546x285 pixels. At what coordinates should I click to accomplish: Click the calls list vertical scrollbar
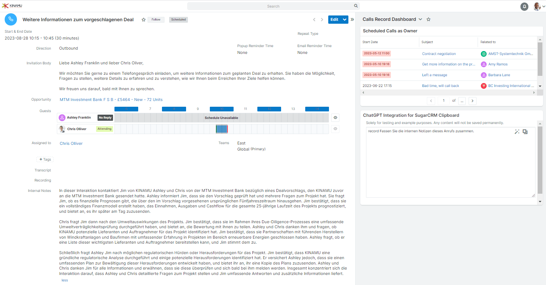[x=540, y=59]
